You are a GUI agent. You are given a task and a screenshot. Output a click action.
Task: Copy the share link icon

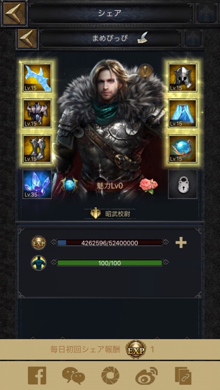183,376
